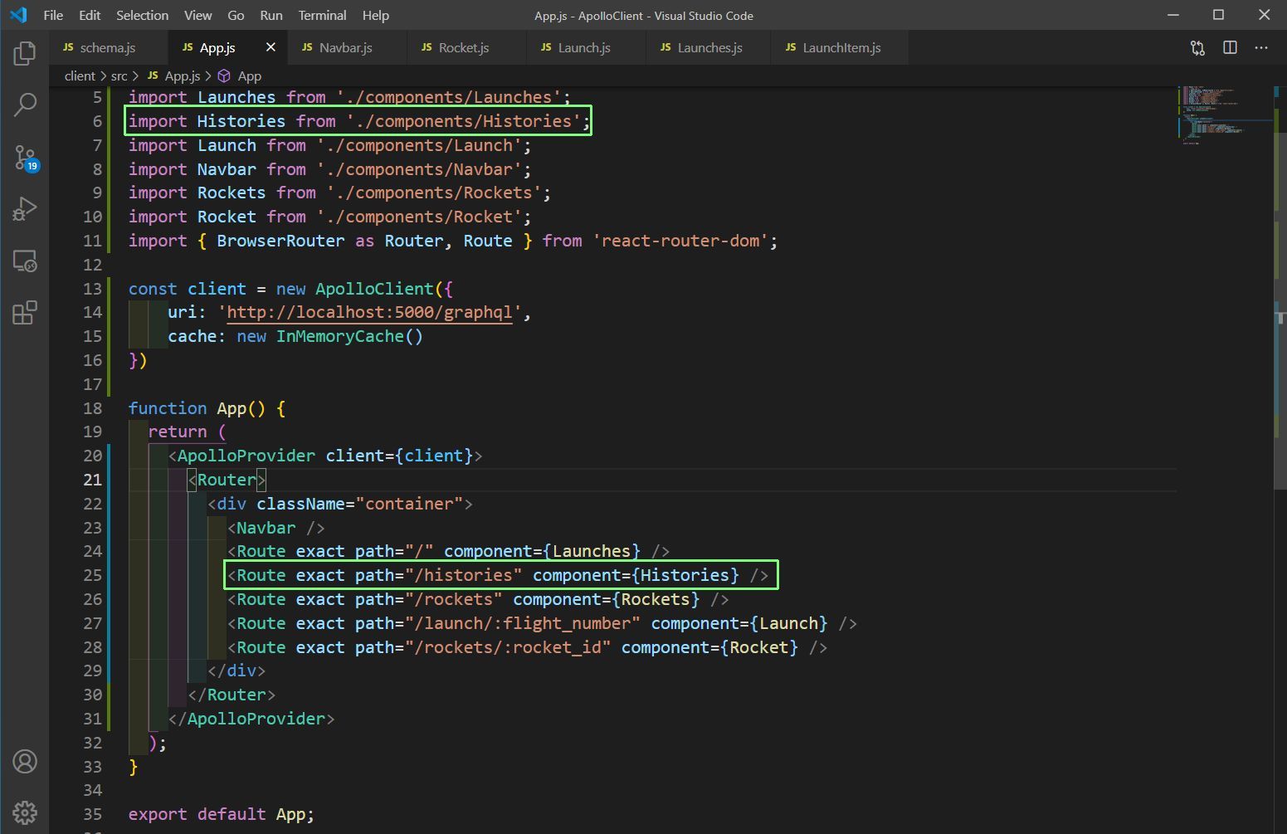1287x834 pixels.
Task: Click line number 25 in the gutter
Action: pyautogui.click(x=92, y=575)
